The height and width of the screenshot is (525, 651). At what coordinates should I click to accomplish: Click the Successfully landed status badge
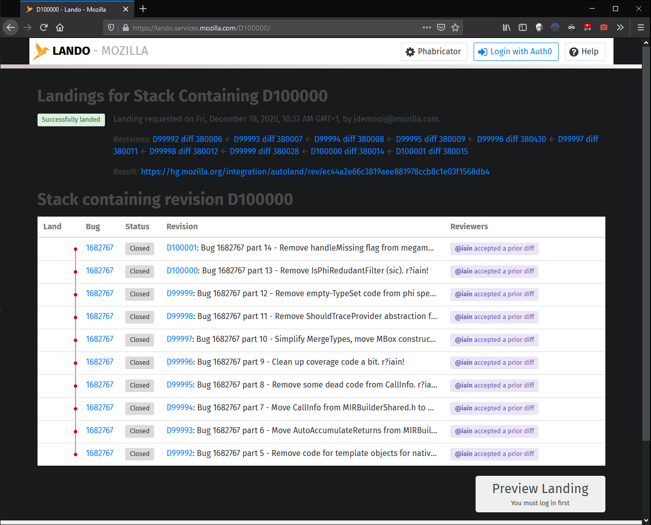coord(71,120)
